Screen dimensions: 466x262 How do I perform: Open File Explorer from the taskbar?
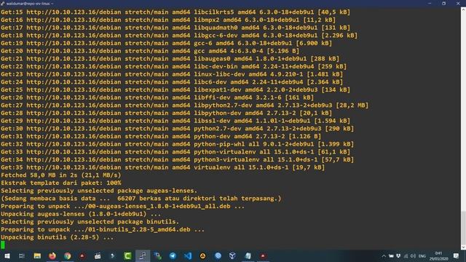(37, 255)
